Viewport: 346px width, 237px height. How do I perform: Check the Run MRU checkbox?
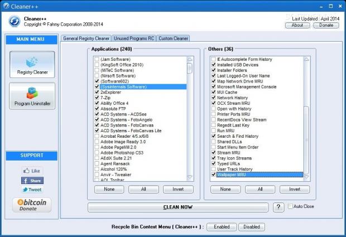click(213, 130)
